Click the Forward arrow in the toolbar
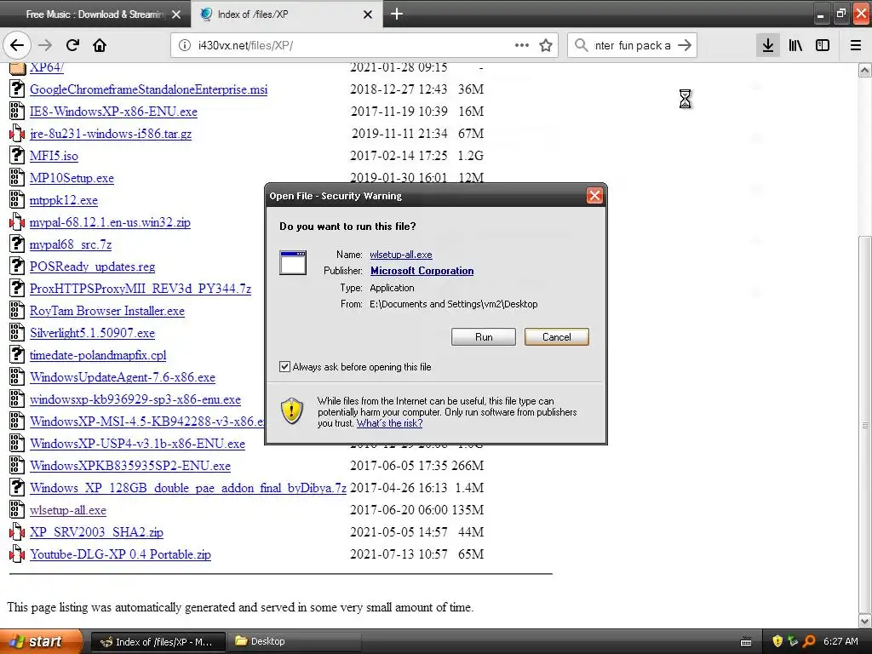Image resolution: width=872 pixels, height=654 pixels. click(45, 45)
